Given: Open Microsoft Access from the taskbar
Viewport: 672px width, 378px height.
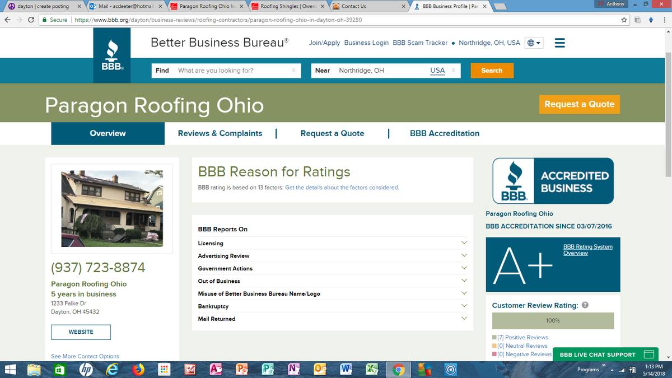Looking at the screenshot, I should (x=216, y=370).
